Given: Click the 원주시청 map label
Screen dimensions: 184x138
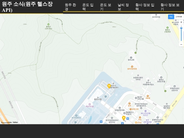Looking at the screenshot, I should [x=98, y=99].
